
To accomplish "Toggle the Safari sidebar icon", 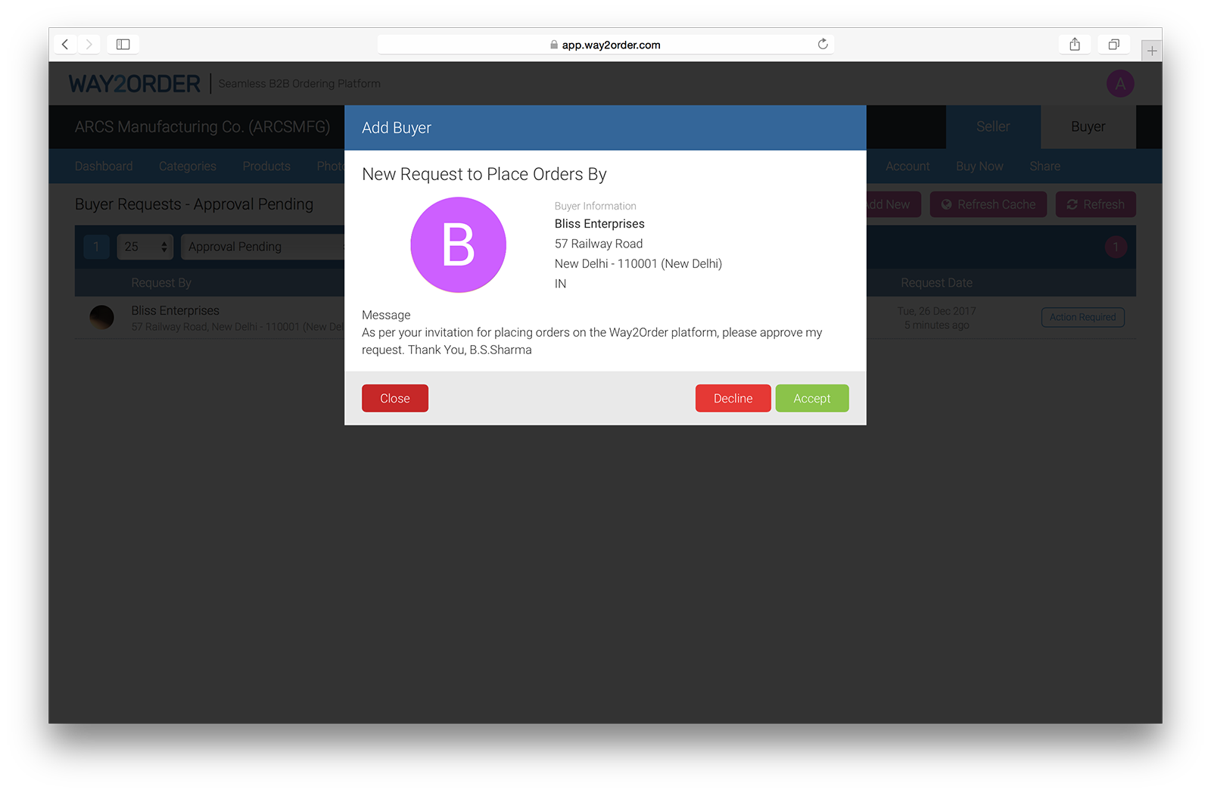I will point(123,45).
